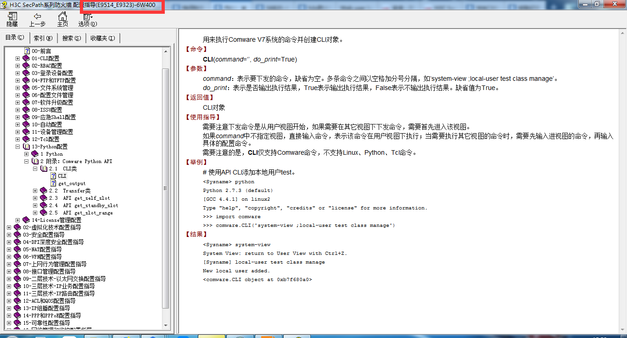The image size is (627, 338).
Task: Click the book icon beside 2.2 Transfer类
Action: [x=44, y=191]
